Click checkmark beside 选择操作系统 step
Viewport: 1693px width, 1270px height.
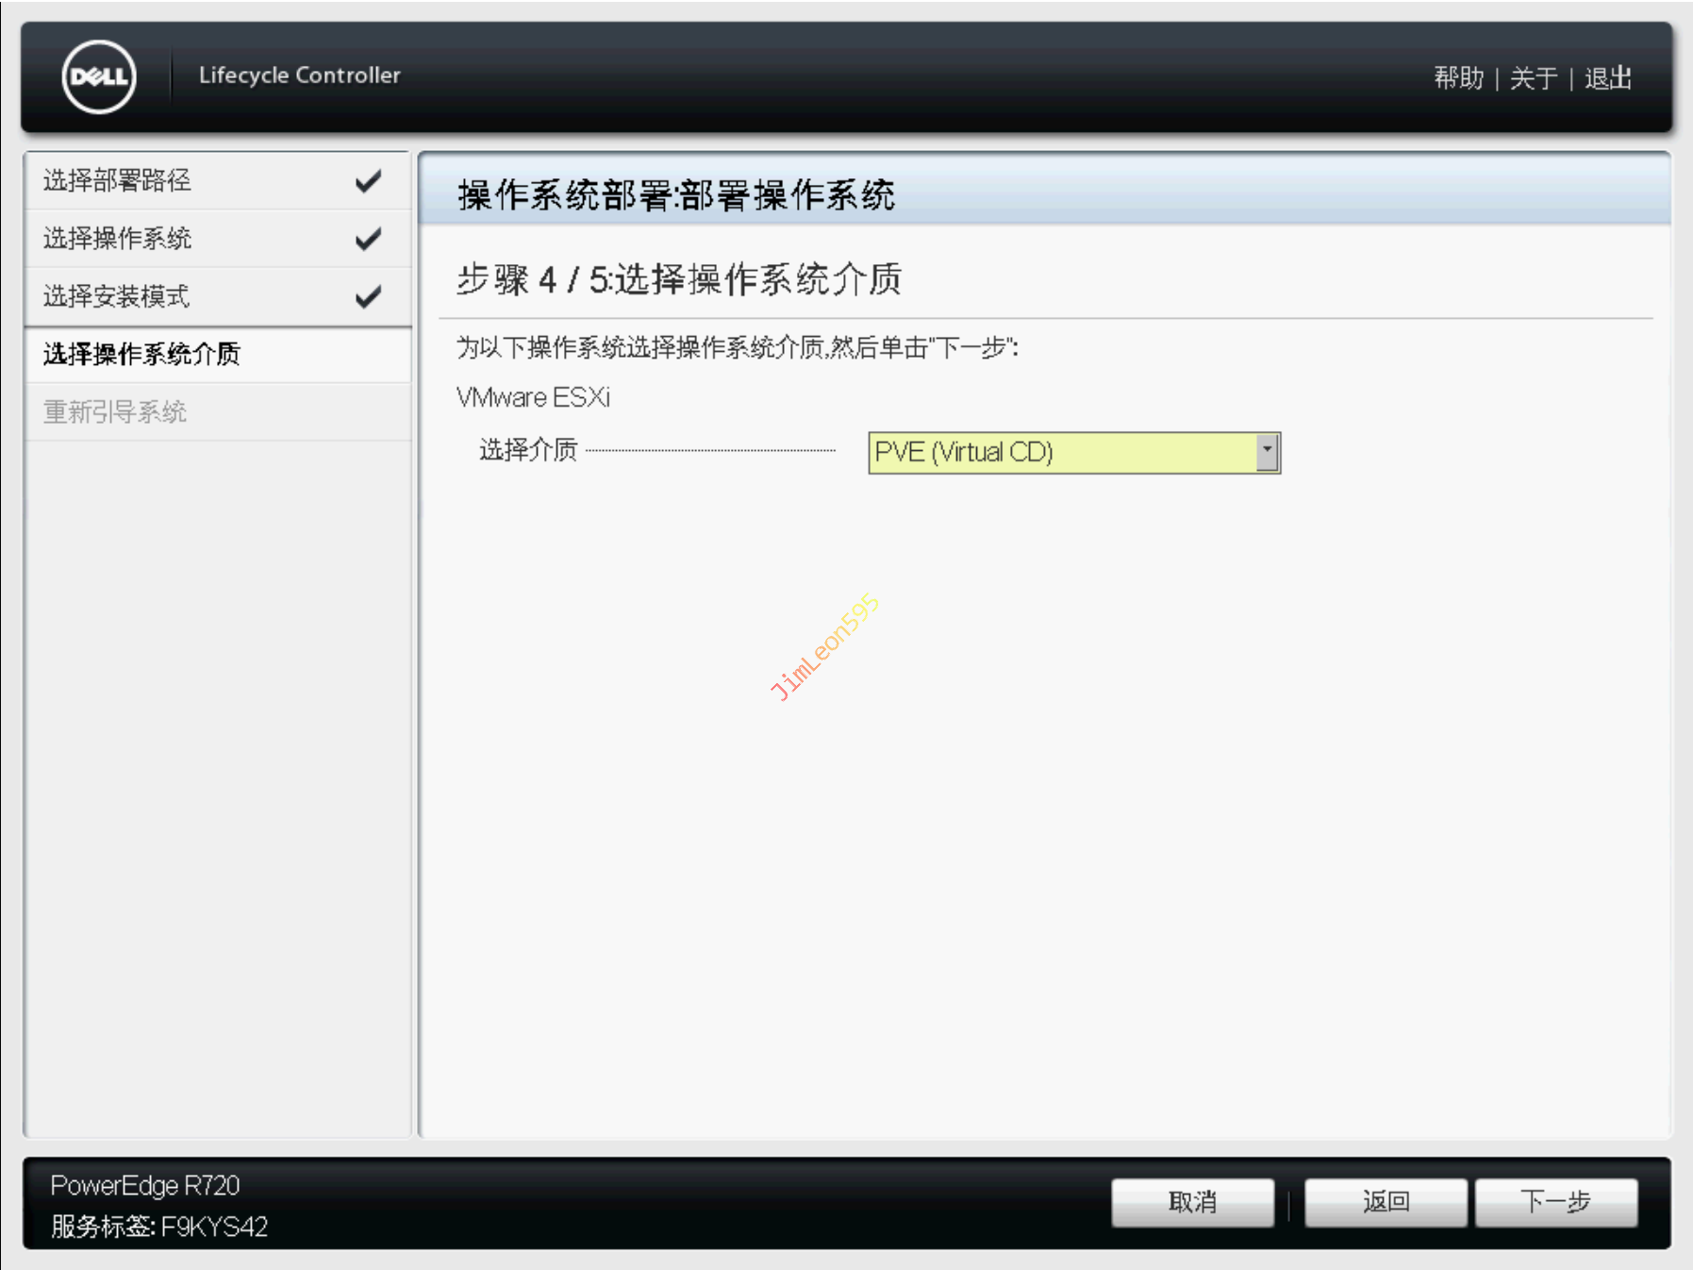(x=368, y=239)
